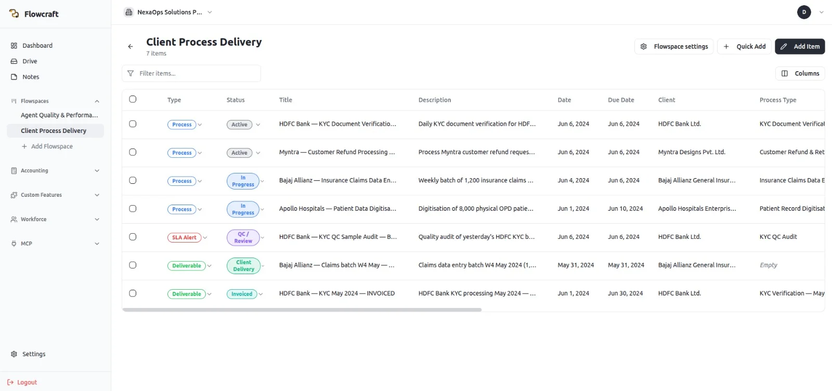Image resolution: width=832 pixels, height=391 pixels.
Task: Open Flowspace settings
Action: tap(674, 47)
